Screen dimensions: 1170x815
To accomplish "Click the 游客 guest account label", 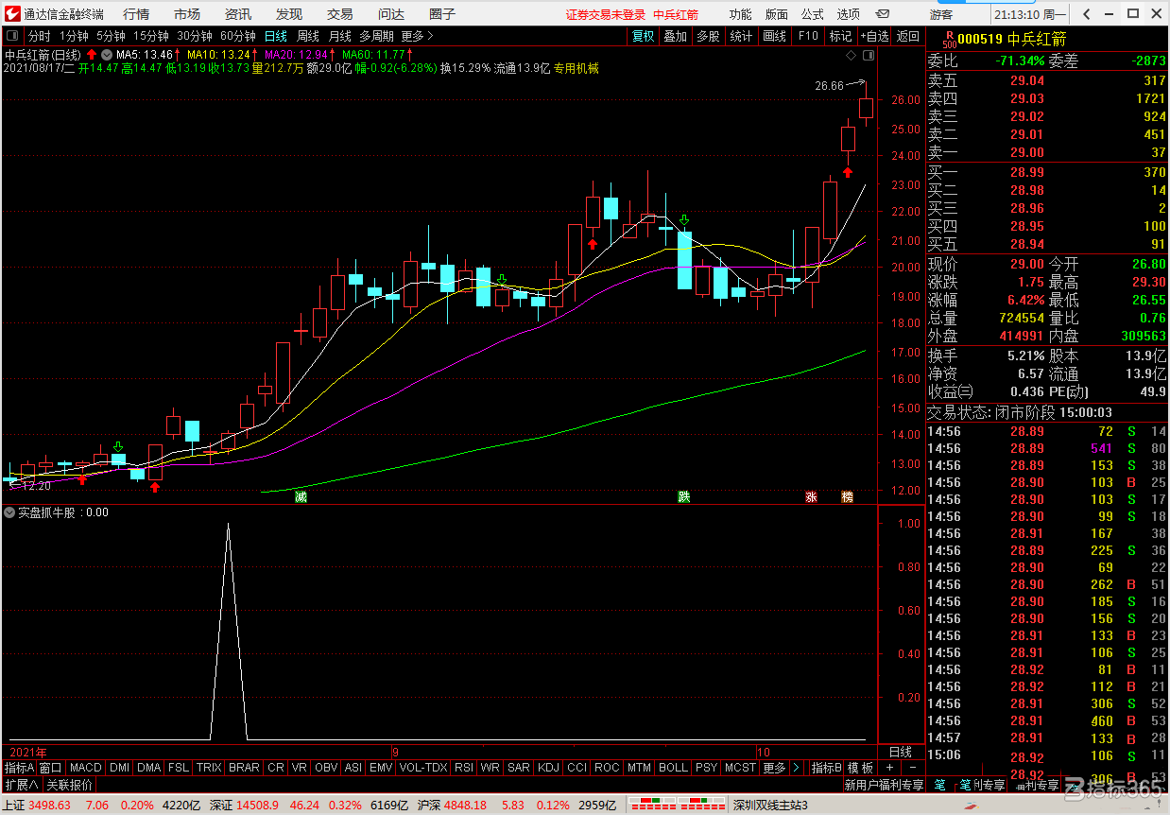I will click(941, 14).
